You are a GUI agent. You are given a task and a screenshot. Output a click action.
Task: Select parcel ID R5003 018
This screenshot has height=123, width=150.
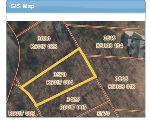tap(121, 86)
